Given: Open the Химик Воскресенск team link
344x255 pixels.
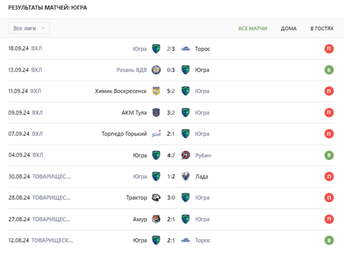Looking at the screenshot, I should [121, 91].
